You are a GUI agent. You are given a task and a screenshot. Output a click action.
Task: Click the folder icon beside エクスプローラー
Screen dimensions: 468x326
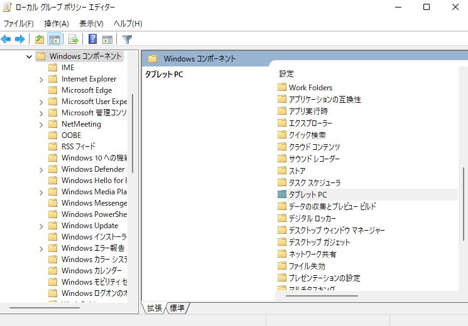pos(282,123)
